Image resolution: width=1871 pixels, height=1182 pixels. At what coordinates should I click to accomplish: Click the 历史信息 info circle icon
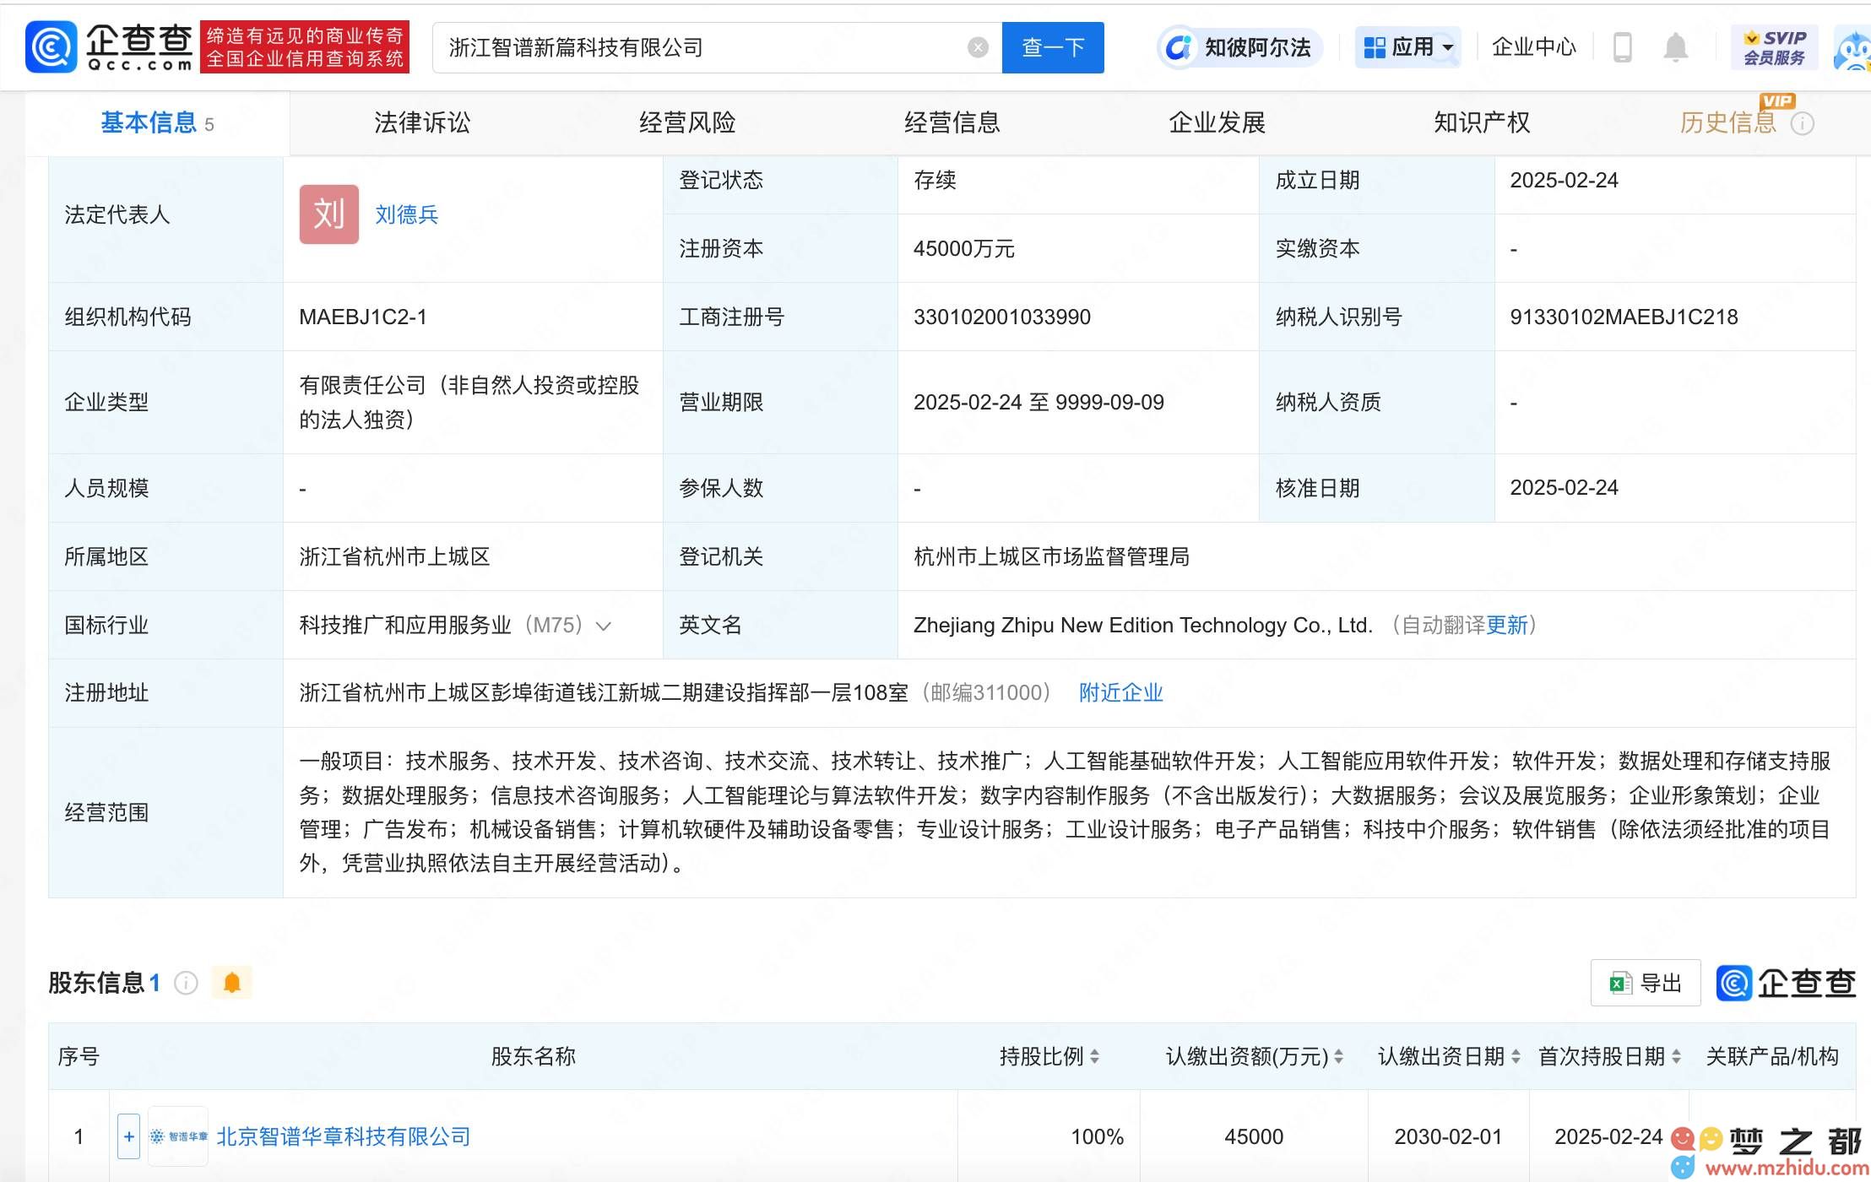(1802, 124)
